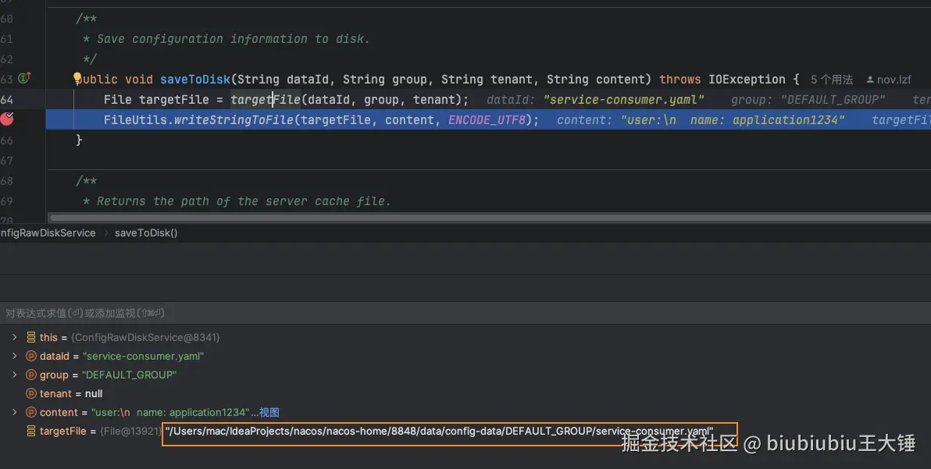Click the author person icon beside nov.lzf
Viewport: 931px width, 469px height.
coord(870,80)
